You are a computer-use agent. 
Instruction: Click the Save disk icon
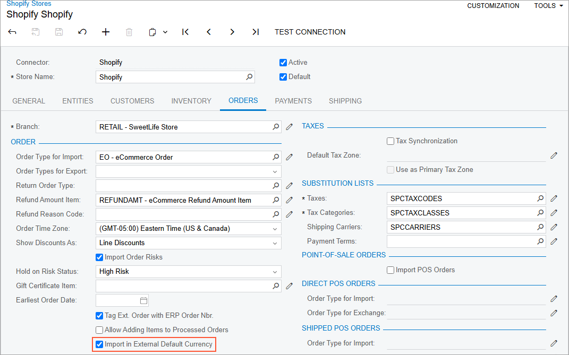59,32
